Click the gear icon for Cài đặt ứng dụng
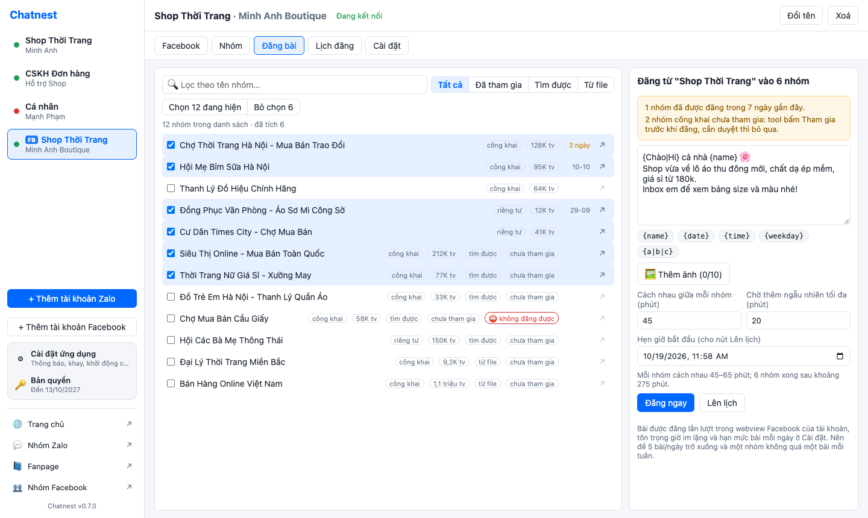The height and width of the screenshot is (518, 868). (20, 358)
